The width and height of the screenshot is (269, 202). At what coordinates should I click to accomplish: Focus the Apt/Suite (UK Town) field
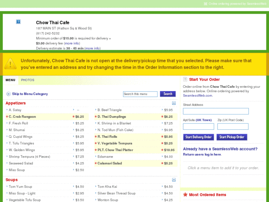(198, 126)
